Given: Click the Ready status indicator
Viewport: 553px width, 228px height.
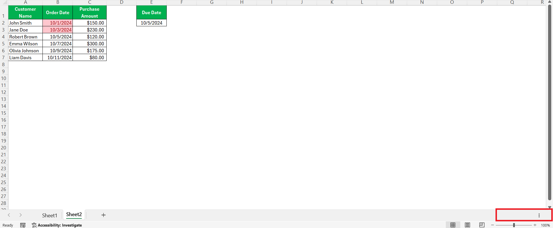Looking at the screenshot, I should 8,225.
